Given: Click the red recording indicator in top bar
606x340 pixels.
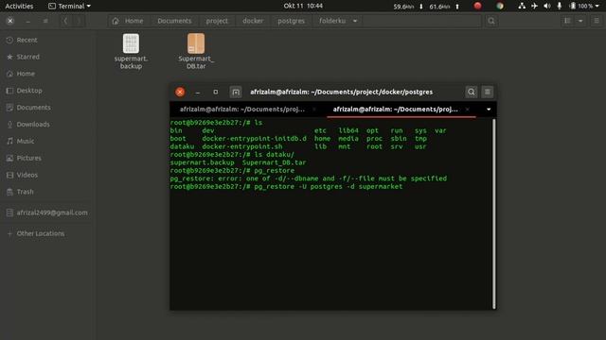Looking at the screenshot, I should point(477,6).
